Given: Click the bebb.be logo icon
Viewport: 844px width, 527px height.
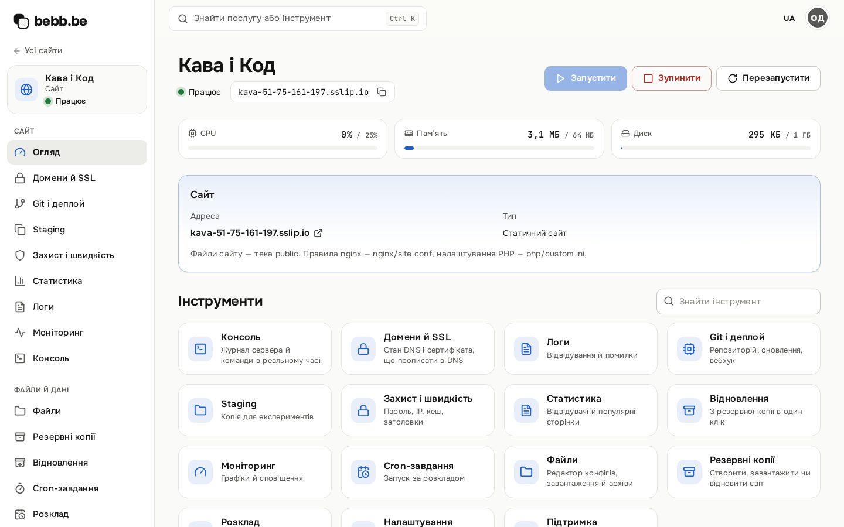Looking at the screenshot, I should [x=21, y=21].
